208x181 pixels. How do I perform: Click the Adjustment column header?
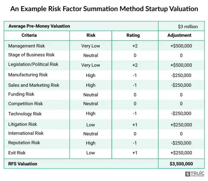[x=179, y=35]
